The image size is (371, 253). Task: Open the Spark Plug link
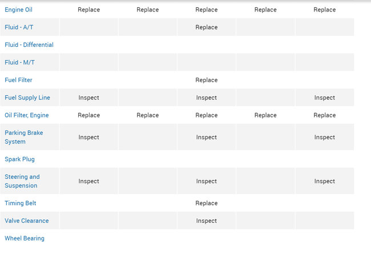(20, 159)
